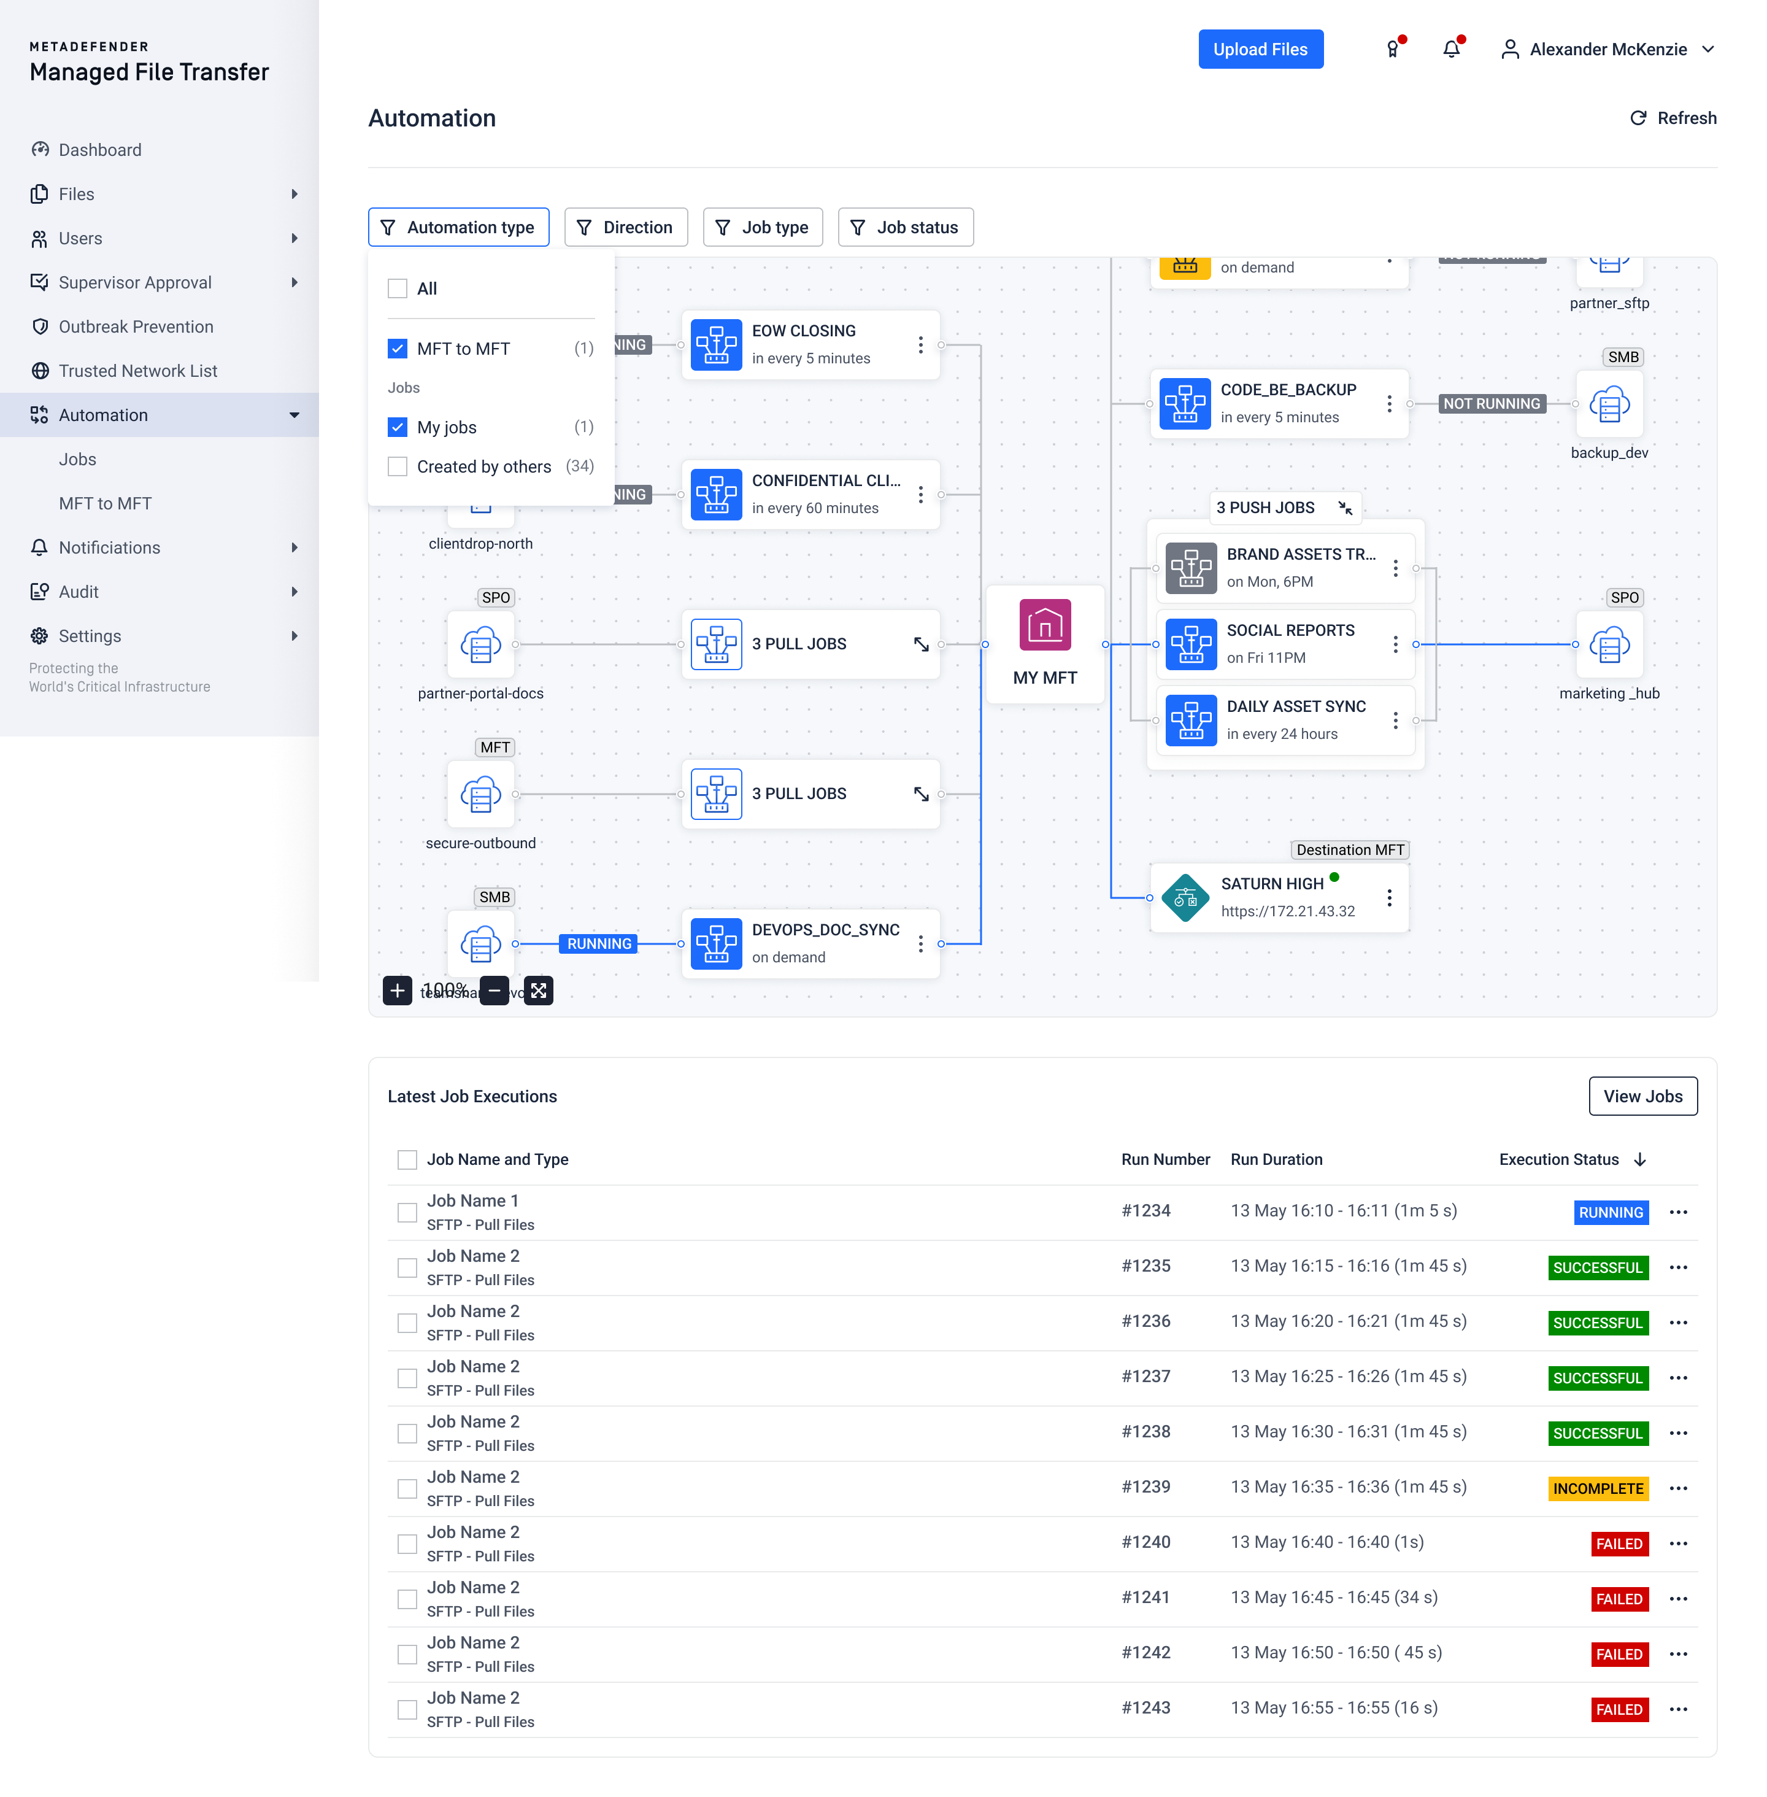Uncheck the MFT to MFT filter

397,349
